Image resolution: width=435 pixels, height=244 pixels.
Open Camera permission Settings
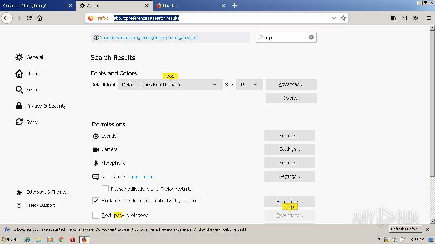(290, 149)
